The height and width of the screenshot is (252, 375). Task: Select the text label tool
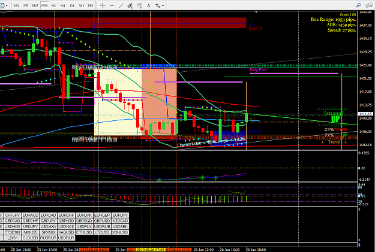tap(149, 5)
